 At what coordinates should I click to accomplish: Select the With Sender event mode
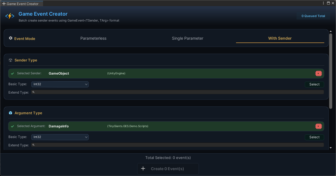[280, 38]
